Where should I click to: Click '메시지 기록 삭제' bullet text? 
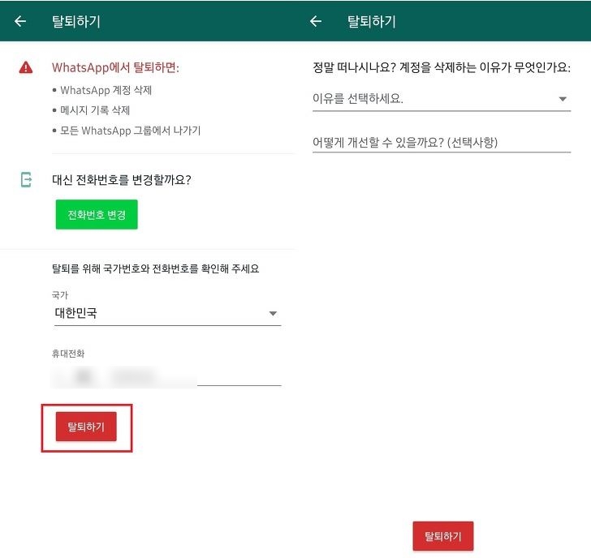coord(95,110)
